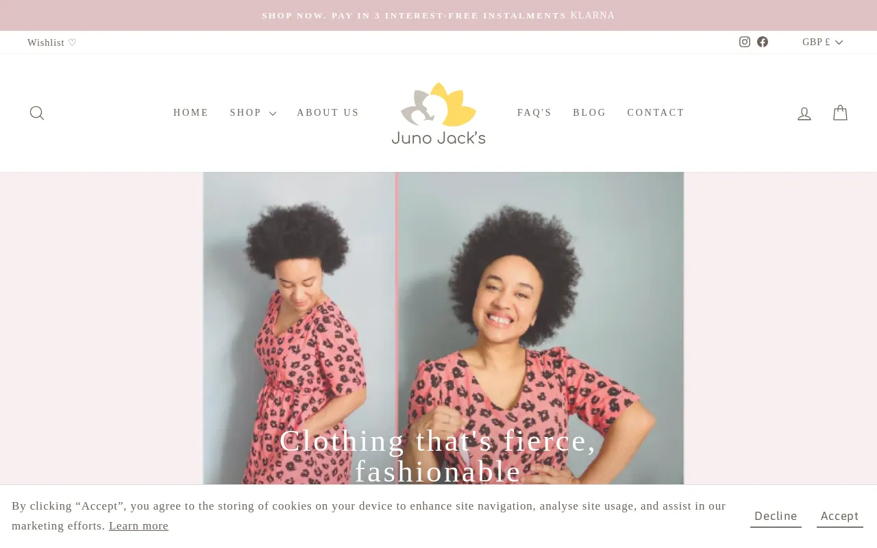Viewport: 877px width, 548px height.
Task: Accept the cookie consent
Action: tap(840, 516)
